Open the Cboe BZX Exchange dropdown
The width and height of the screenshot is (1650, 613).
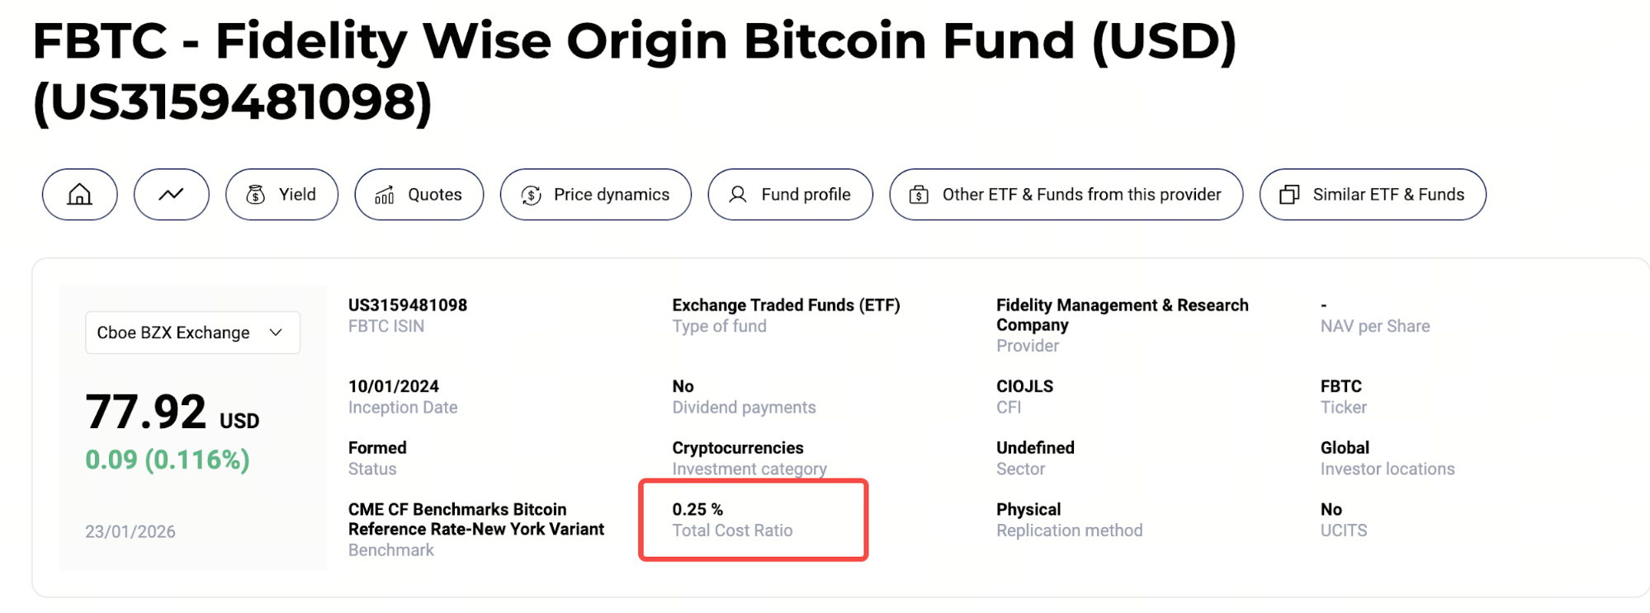point(191,332)
